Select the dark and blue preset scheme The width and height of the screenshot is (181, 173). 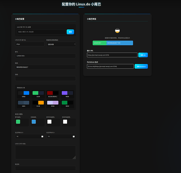(x=23, y=94)
